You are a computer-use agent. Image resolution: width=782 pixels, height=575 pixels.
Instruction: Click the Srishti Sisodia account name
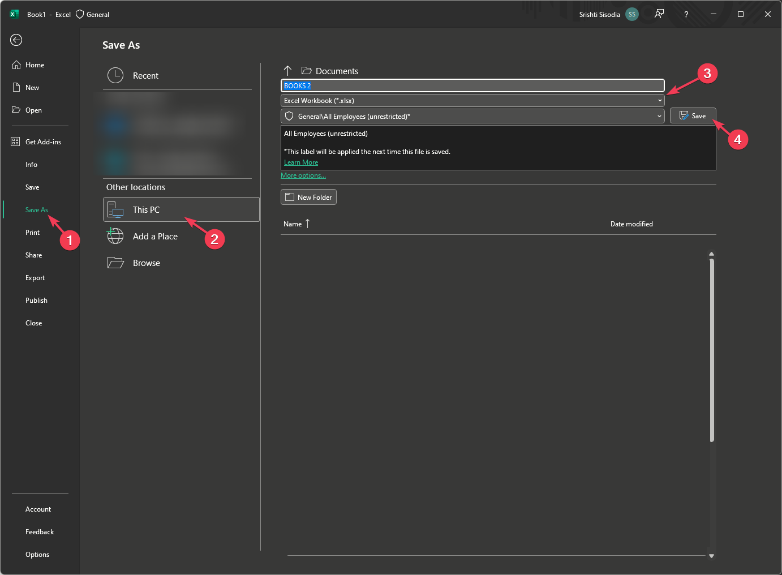tap(599, 14)
